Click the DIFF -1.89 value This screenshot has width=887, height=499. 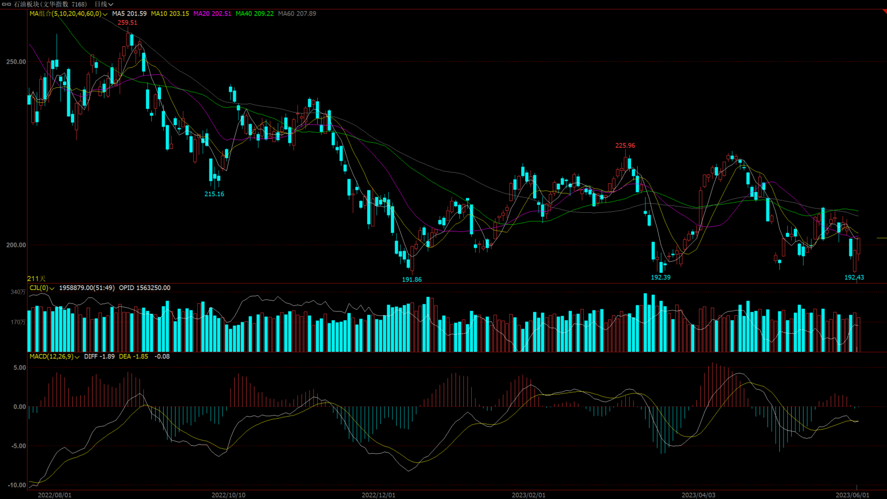click(99, 357)
